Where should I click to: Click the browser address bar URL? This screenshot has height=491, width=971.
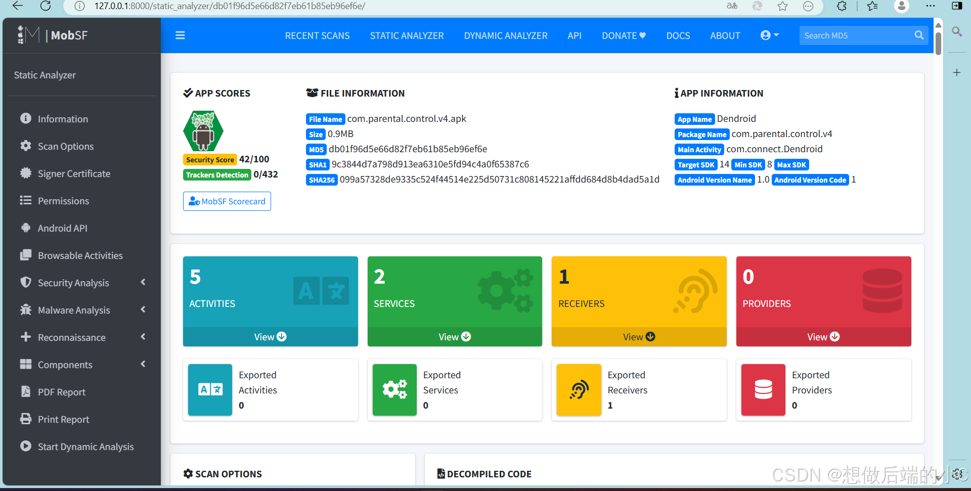pyautogui.click(x=230, y=6)
